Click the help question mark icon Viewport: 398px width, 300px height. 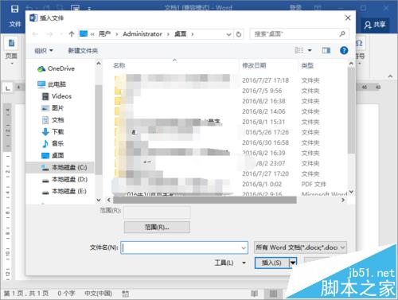[344, 50]
